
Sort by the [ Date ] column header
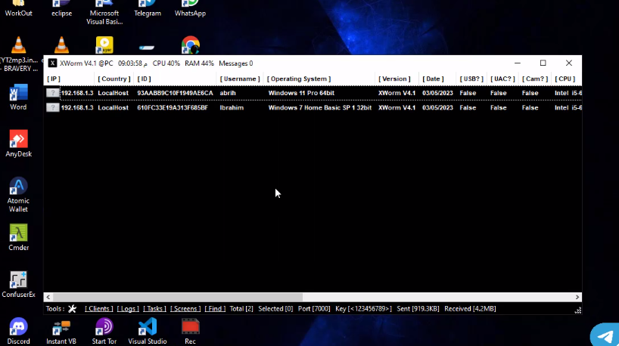(433, 79)
